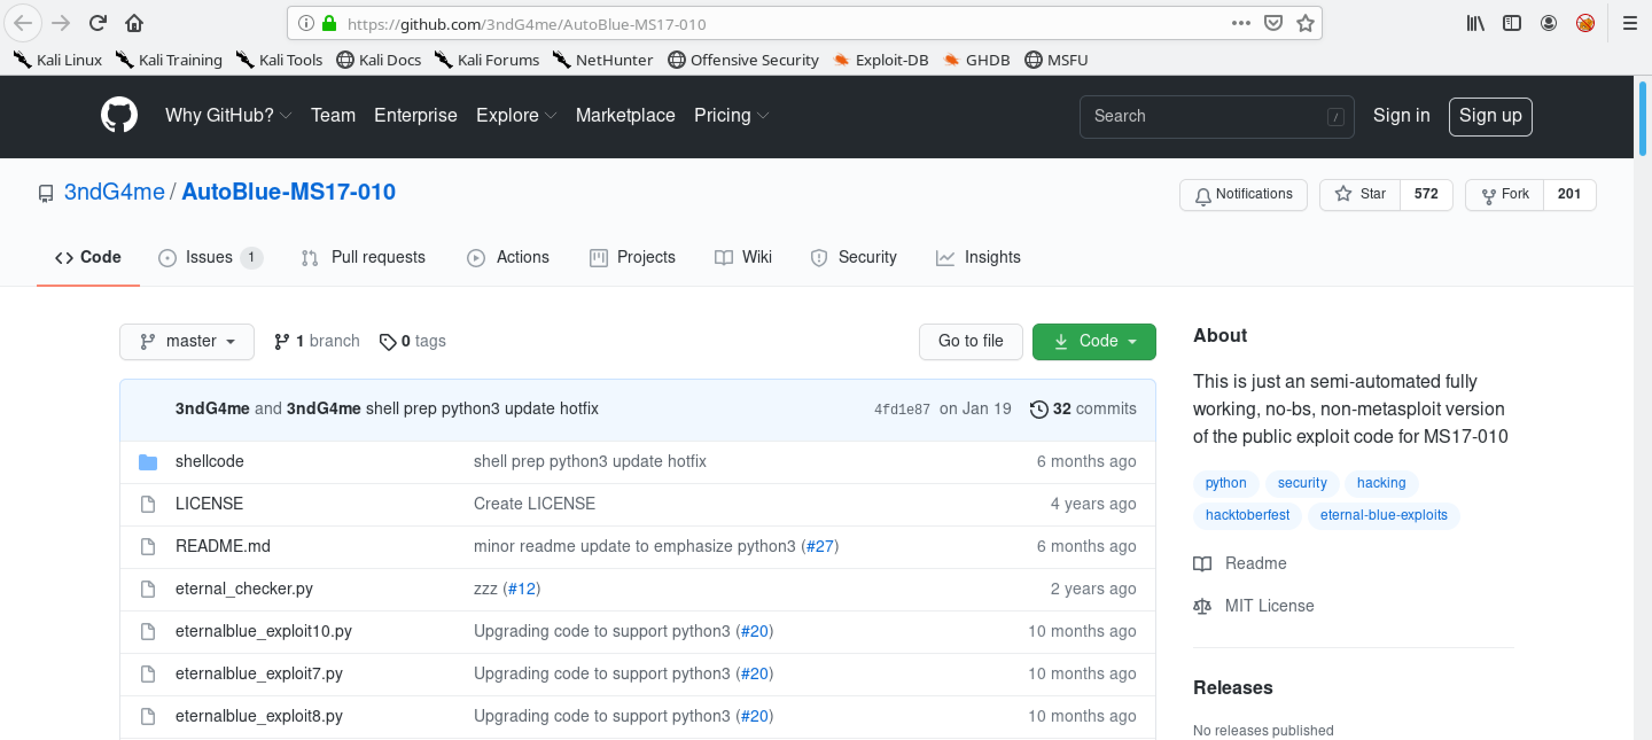Screen dimensions: 1652x740
Task: Open the Wiki tab
Action: tap(743, 257)
